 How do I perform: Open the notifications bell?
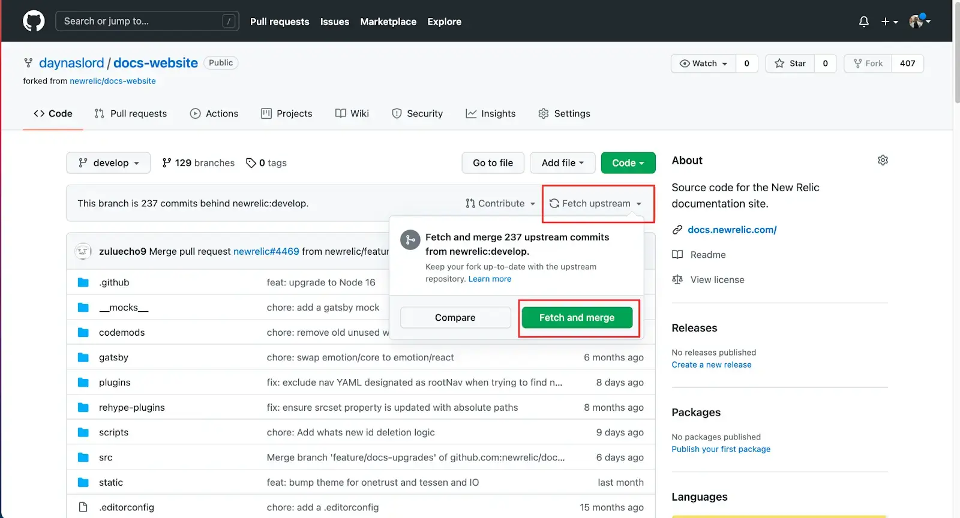(863, 22)
